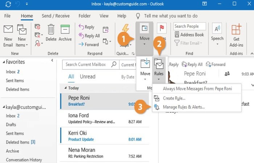Click Reply All in the reading pane

click(192, 64)
